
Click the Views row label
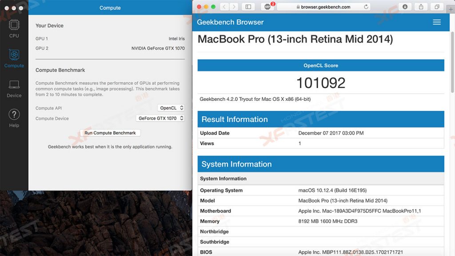pyautogui.click(x=207, y=144)
